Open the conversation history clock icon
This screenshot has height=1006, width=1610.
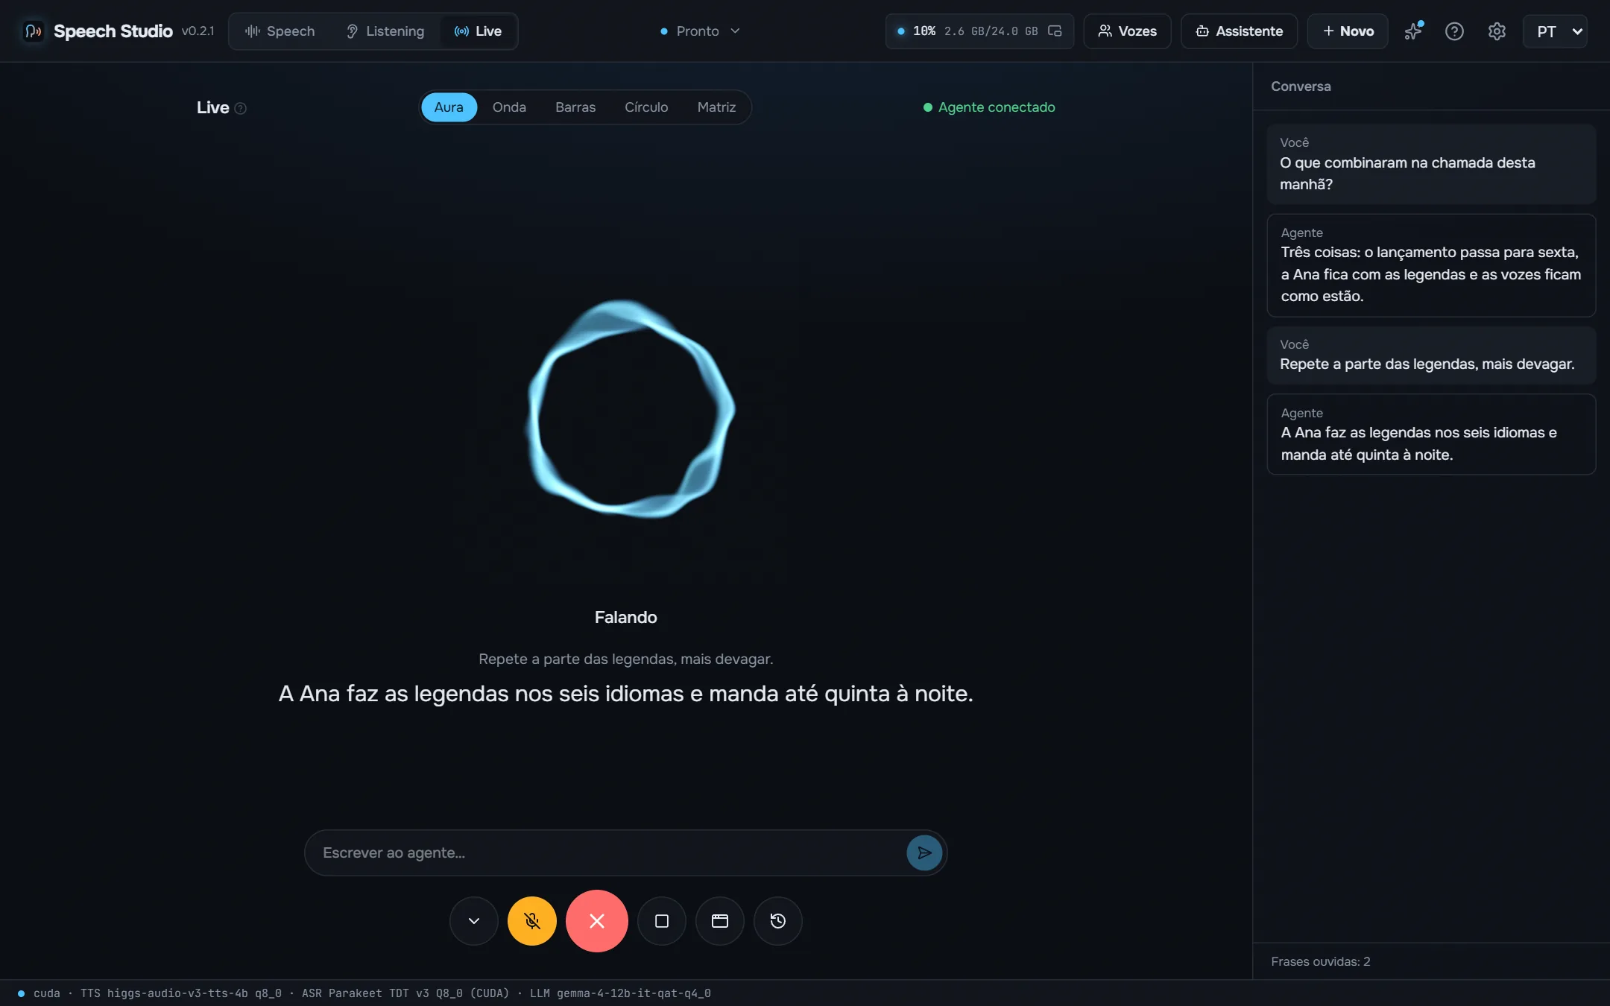pos(777,921)
